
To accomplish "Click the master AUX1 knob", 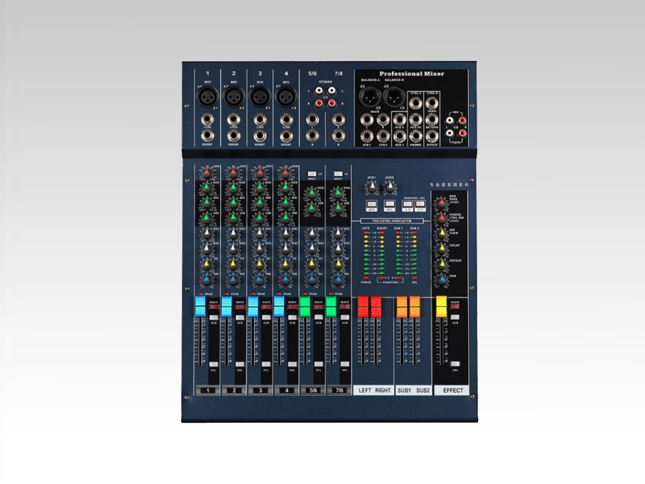I will (x=371, y=187).
